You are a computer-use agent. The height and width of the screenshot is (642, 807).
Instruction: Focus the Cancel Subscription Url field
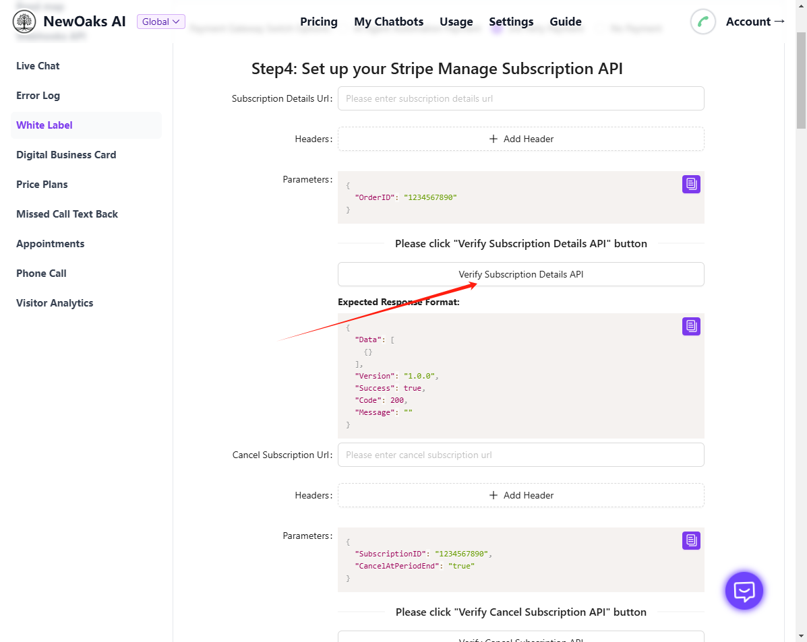[x=520, y=455]
